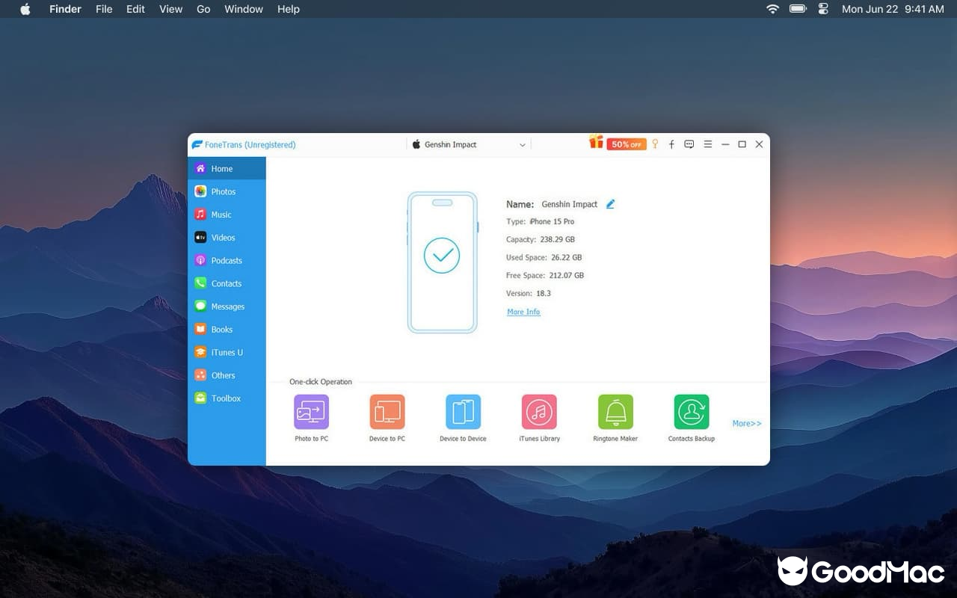Open the Podcasts section
The height and width of the screenshot is (598, 957).
point(227,261)
